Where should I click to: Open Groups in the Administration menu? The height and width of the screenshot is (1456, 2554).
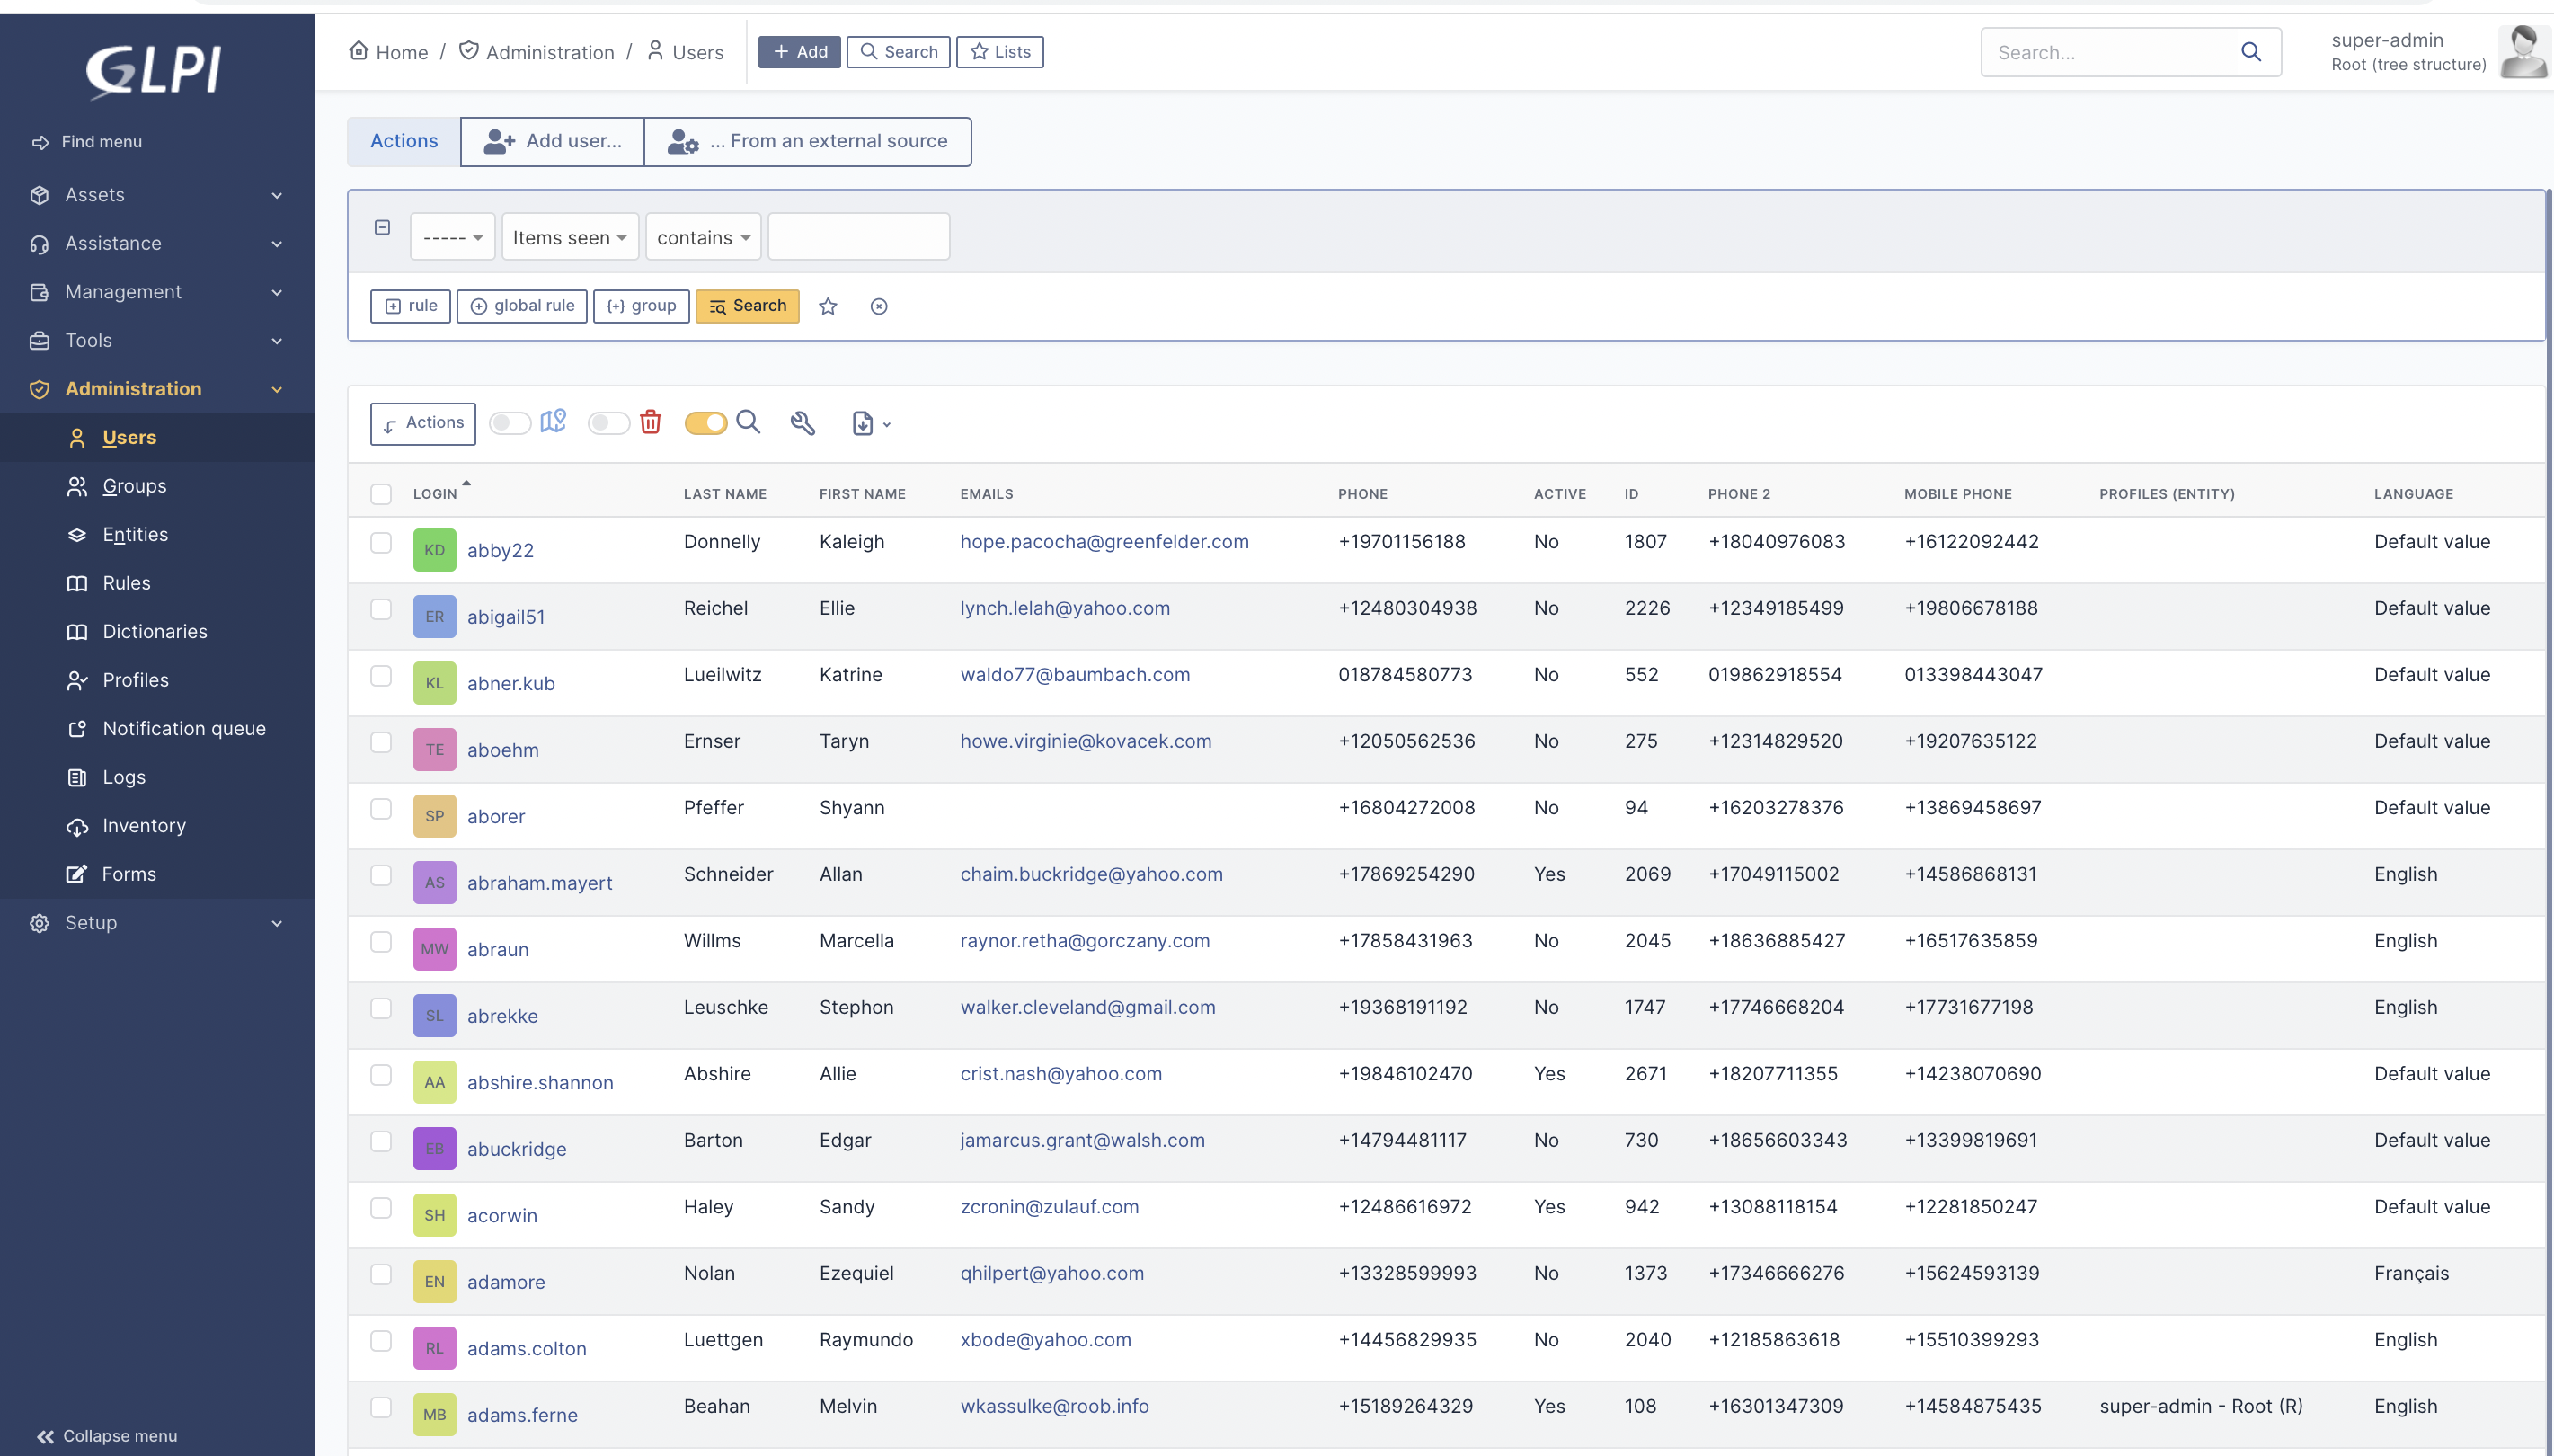pos(134,486)
